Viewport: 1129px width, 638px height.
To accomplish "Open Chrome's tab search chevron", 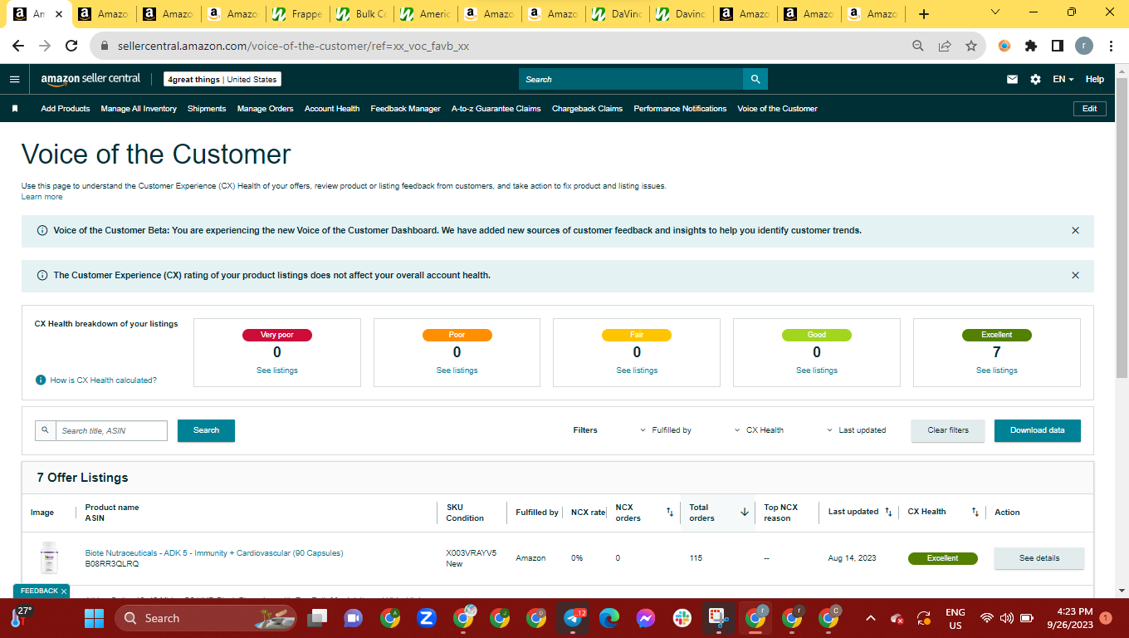I will (995, 12).
